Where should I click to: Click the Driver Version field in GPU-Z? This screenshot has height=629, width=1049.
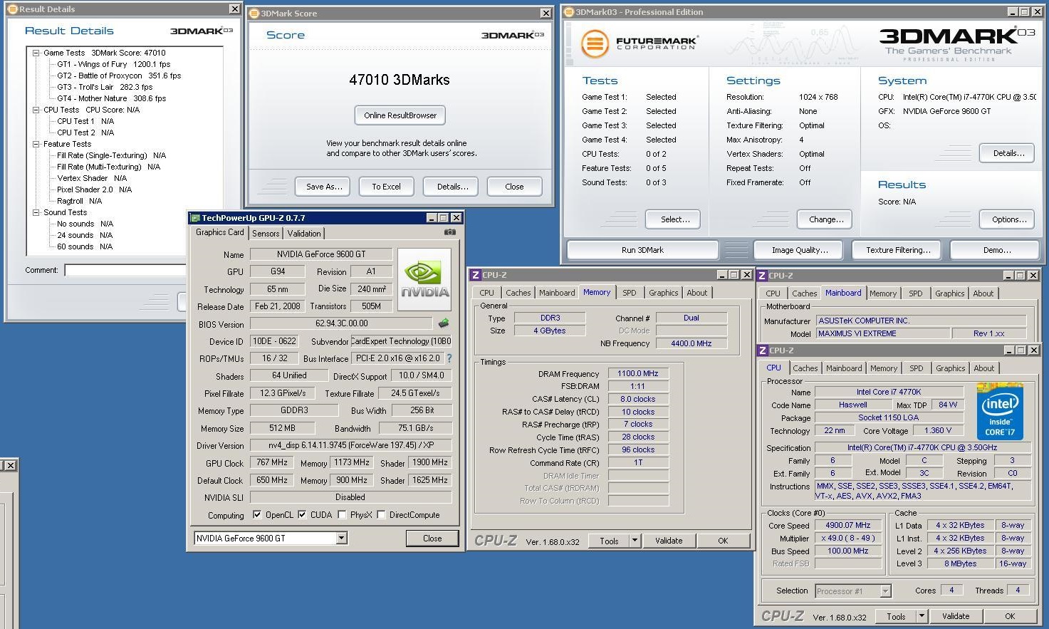[x=351, y=445]
